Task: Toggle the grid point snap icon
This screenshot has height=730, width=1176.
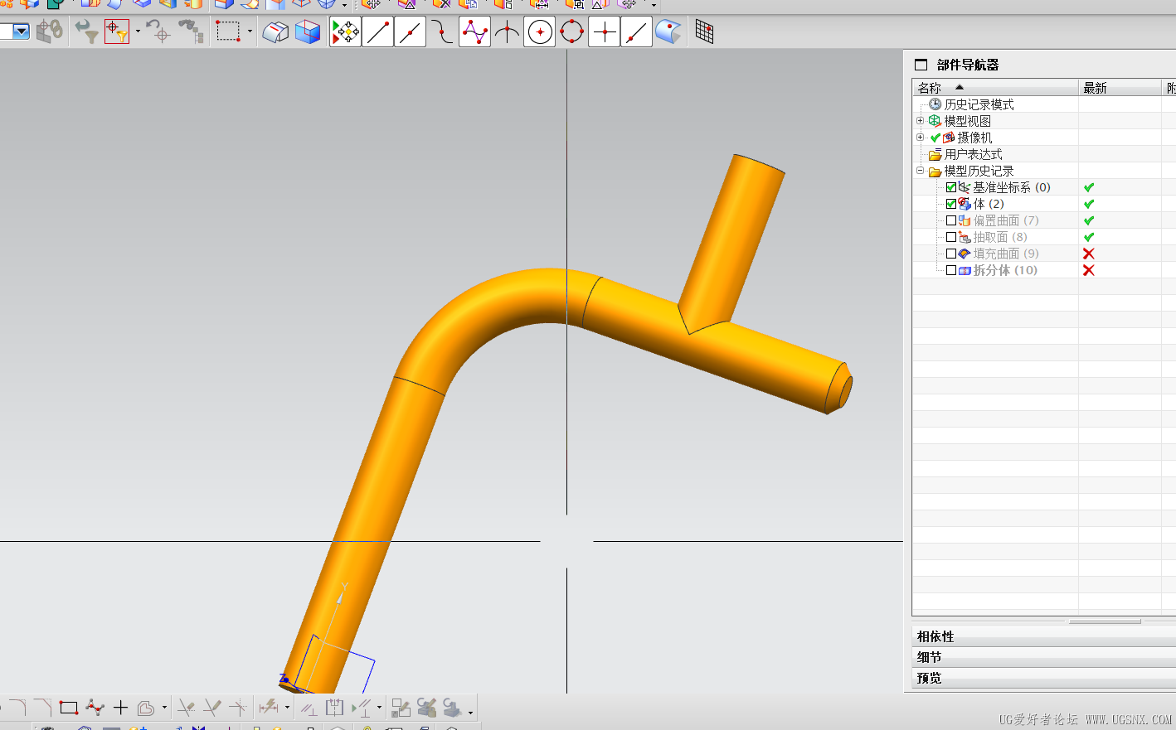Action: pyautogui.click(x=704, y=32)
